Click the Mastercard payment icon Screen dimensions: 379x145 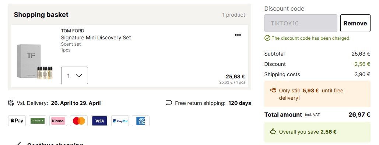[79, 121]
